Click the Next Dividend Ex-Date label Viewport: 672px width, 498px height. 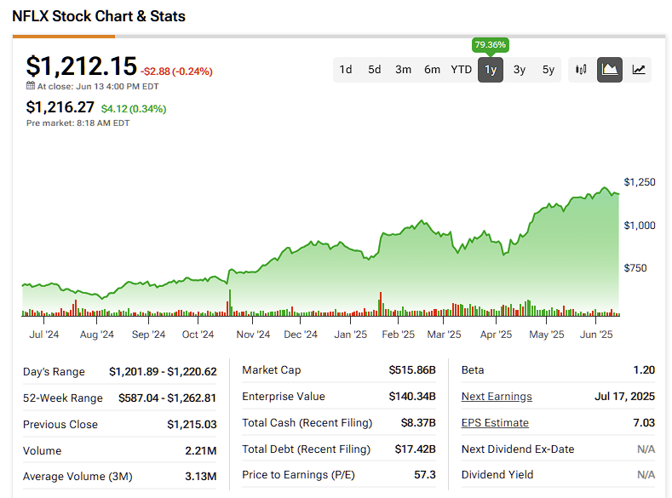(518, 449)
